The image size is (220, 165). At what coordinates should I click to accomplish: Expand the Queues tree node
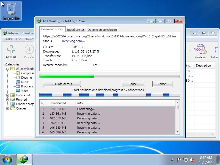pyautogui.click(x=8, y=108)
